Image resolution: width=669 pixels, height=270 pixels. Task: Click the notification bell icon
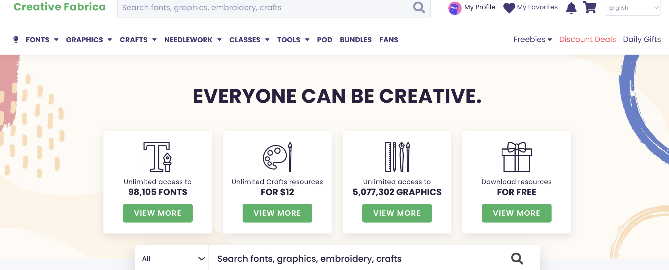[571, 8]
